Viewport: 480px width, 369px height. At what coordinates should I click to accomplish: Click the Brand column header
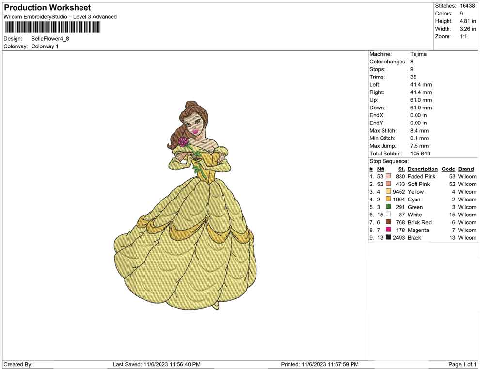(x=466, y=169)
